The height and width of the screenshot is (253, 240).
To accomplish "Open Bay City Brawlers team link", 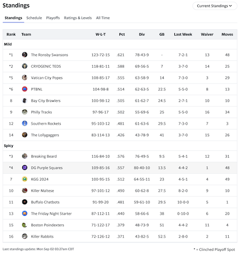I will [46, 101].
